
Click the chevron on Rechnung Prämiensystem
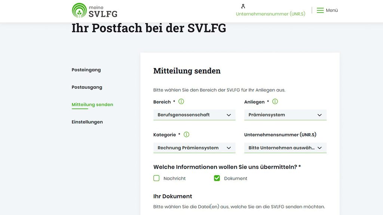tap(229, 148)
